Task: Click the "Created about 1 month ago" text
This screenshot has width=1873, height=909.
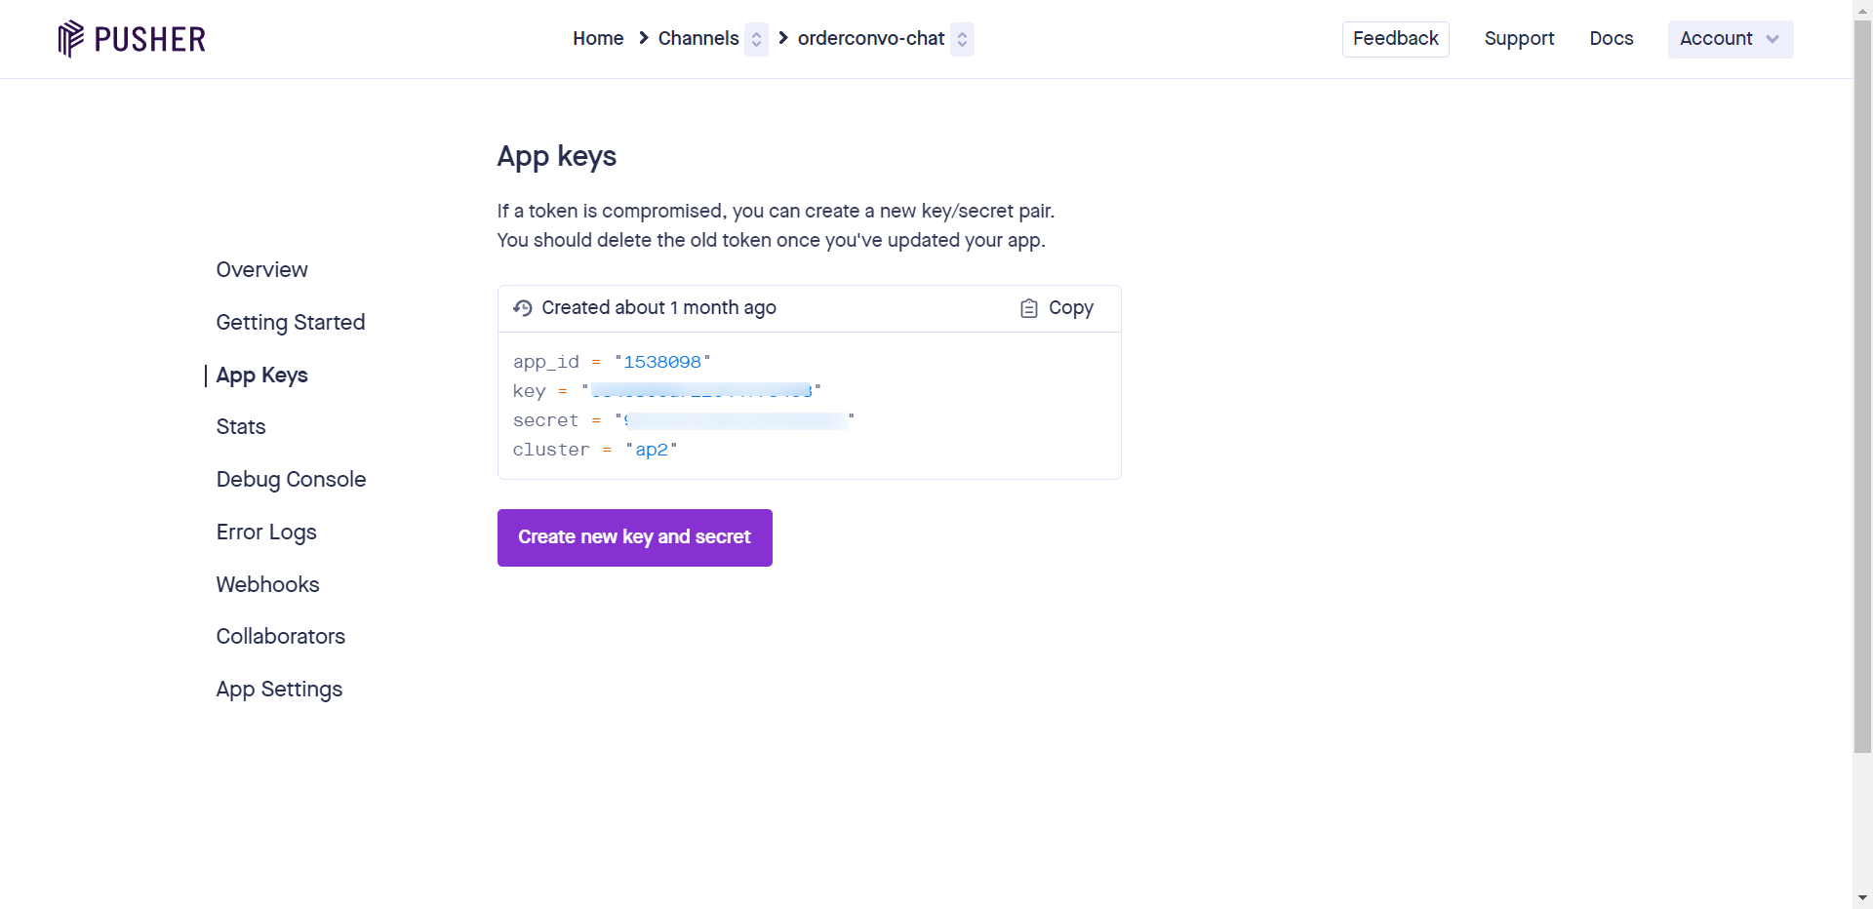Action: click(x=658, y=308)
